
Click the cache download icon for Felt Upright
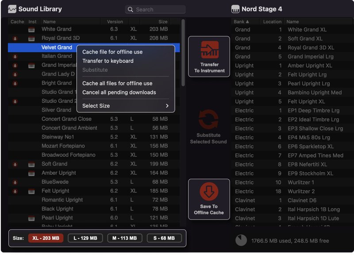tap(15, 191)
